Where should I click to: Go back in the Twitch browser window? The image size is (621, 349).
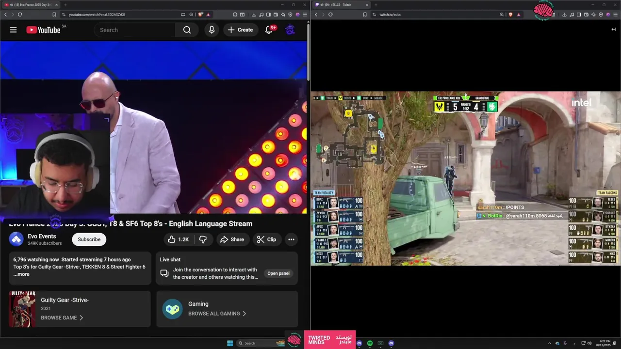(316, 15)
